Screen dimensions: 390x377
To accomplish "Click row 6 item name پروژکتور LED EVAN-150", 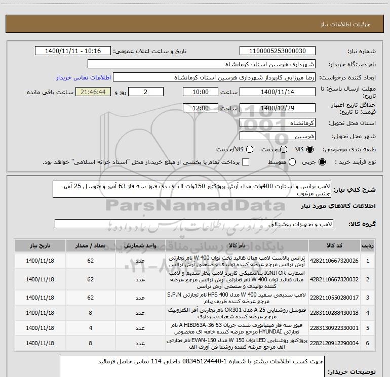I will pyautogui.click(x=237, y=344).
